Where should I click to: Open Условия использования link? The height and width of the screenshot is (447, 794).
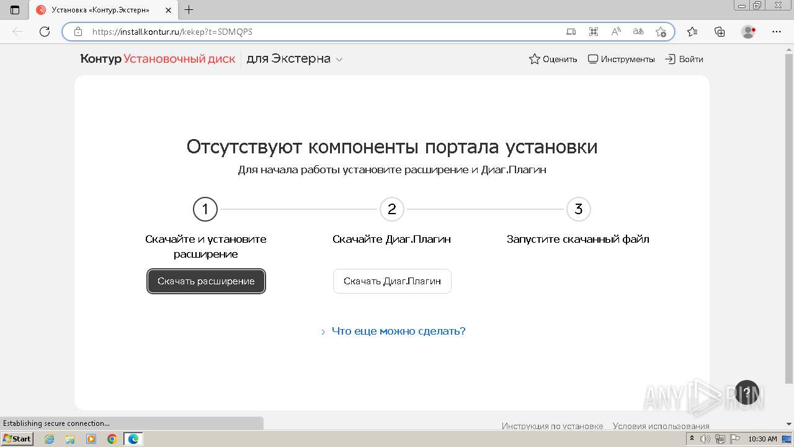coord(661,426)
